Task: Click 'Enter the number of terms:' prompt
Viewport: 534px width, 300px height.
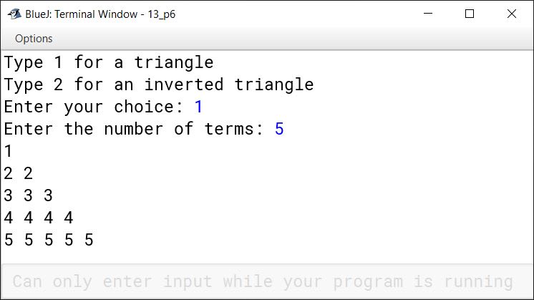Action: click(x=133, y=129)
